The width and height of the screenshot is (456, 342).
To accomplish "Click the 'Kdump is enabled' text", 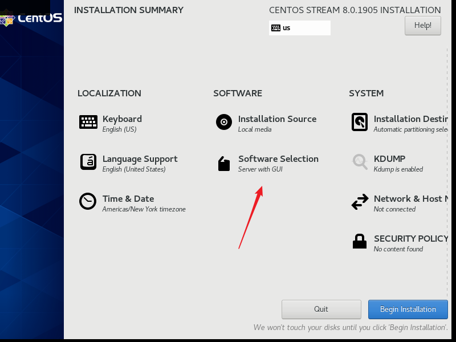I will coord(398,169).
